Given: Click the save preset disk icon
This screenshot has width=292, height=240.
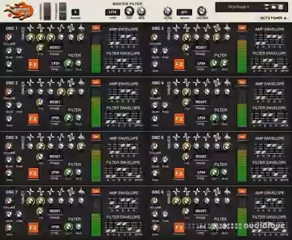Looking at the screenshot, I should (281, 7).
